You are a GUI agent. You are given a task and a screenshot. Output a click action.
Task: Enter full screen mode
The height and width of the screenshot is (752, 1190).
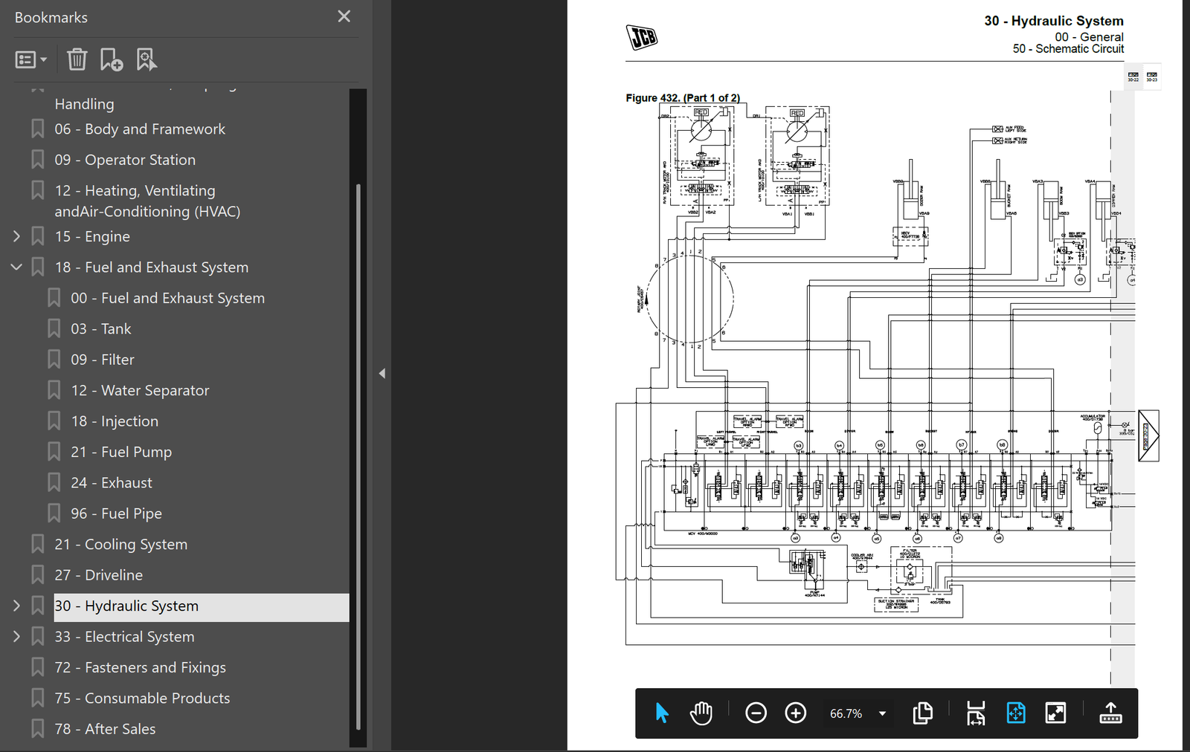[x=1055, y=713]
